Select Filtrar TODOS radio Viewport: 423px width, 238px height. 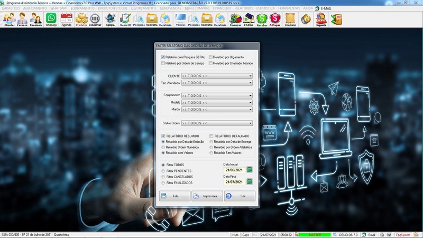pyautogui.click(x=163, y=165)
